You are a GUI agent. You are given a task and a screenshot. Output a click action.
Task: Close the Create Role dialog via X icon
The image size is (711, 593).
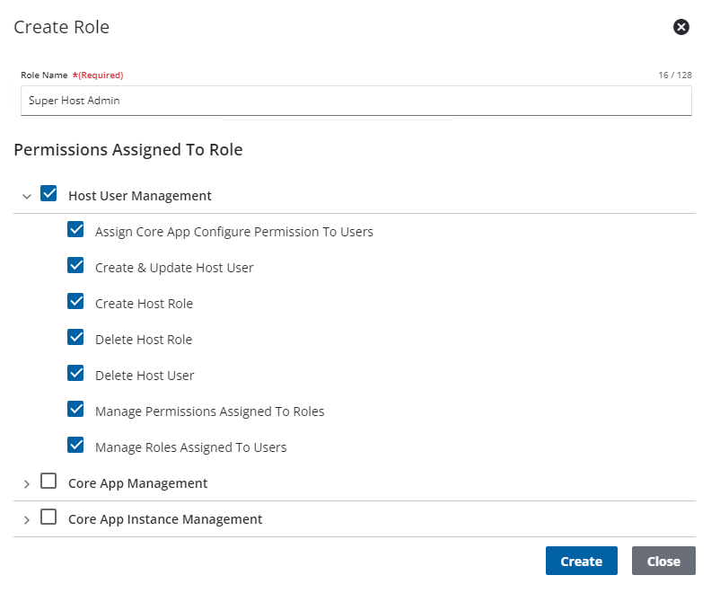point(681,27)
